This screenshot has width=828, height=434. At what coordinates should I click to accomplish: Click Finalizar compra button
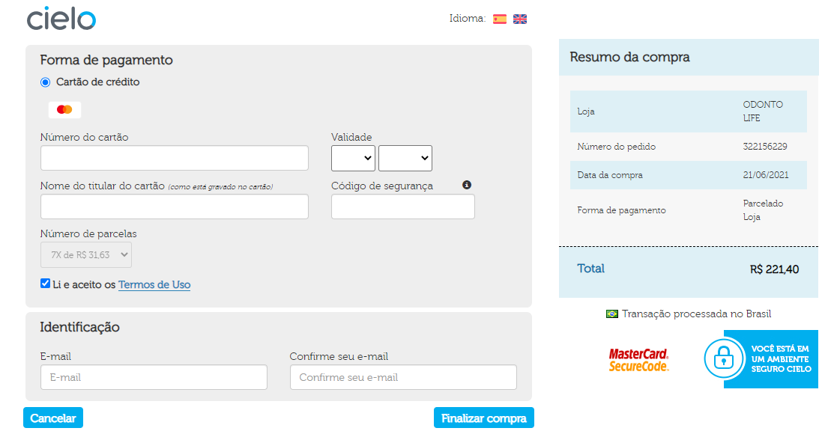(484, 418)
